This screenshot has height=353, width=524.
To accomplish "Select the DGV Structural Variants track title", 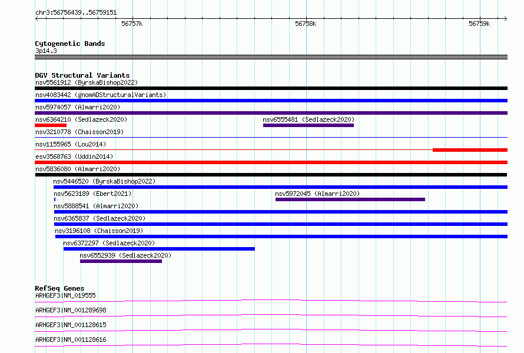I will (82, 75).
